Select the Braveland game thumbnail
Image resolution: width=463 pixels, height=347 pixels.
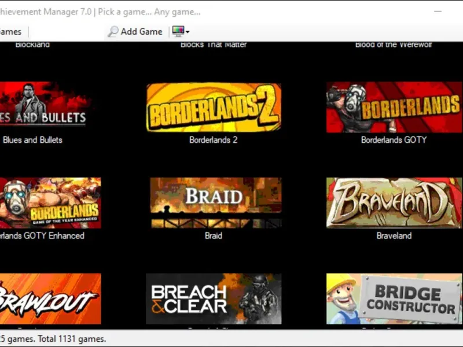(394, 203)
